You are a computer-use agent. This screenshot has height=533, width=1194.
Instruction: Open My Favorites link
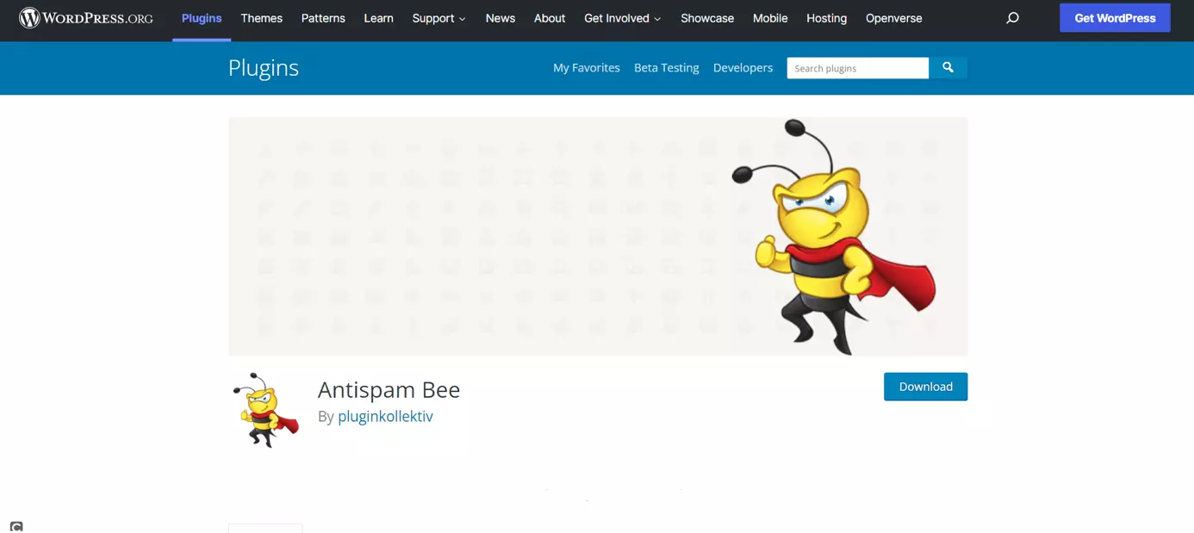click(x=586, y=68)
